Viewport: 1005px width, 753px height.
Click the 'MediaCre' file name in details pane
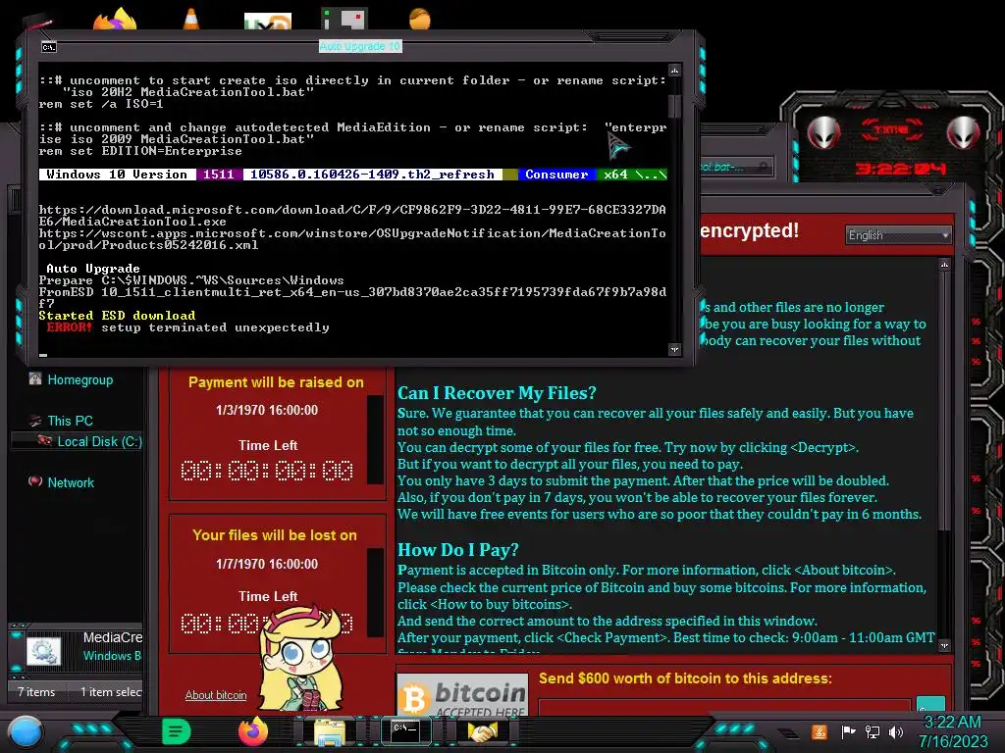point(113,637)
